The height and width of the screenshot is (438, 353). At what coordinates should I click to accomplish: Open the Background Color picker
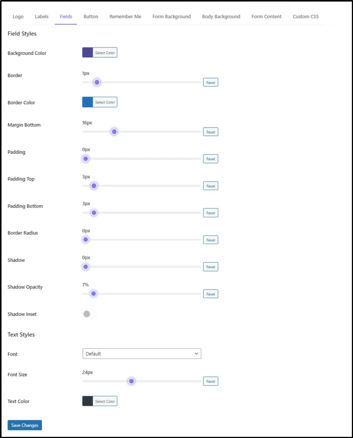point(99,52)
